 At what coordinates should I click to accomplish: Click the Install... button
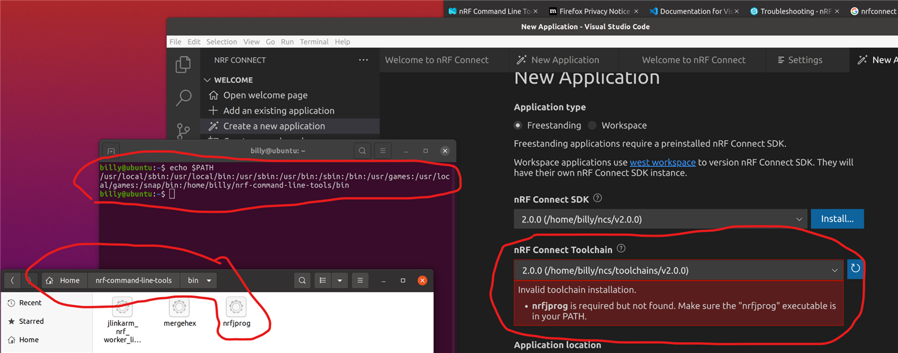coord(837,219)
